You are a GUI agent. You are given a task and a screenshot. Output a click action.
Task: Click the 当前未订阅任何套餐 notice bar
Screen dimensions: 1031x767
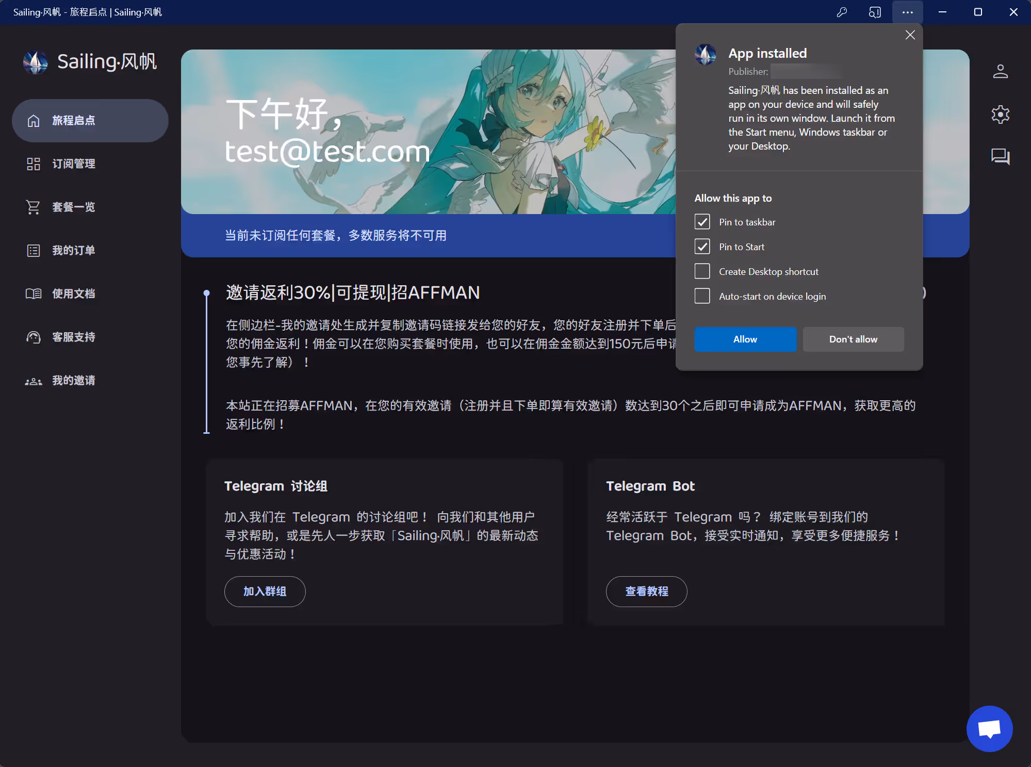[428, 236]
